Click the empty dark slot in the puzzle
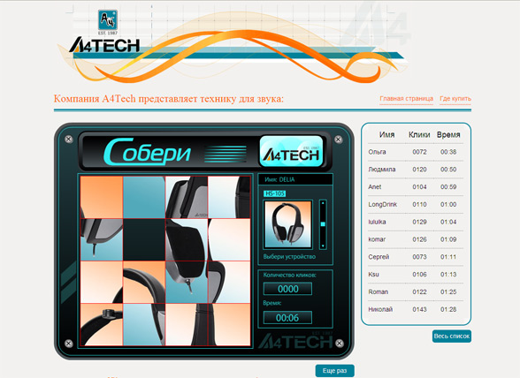This screenshot has height=378, width=520. (144, 239)
